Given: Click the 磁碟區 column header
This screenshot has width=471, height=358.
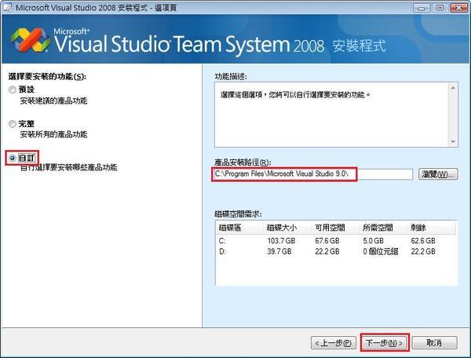Looking at the screenshot, I should pyautogui.click(x=239, y=228).
